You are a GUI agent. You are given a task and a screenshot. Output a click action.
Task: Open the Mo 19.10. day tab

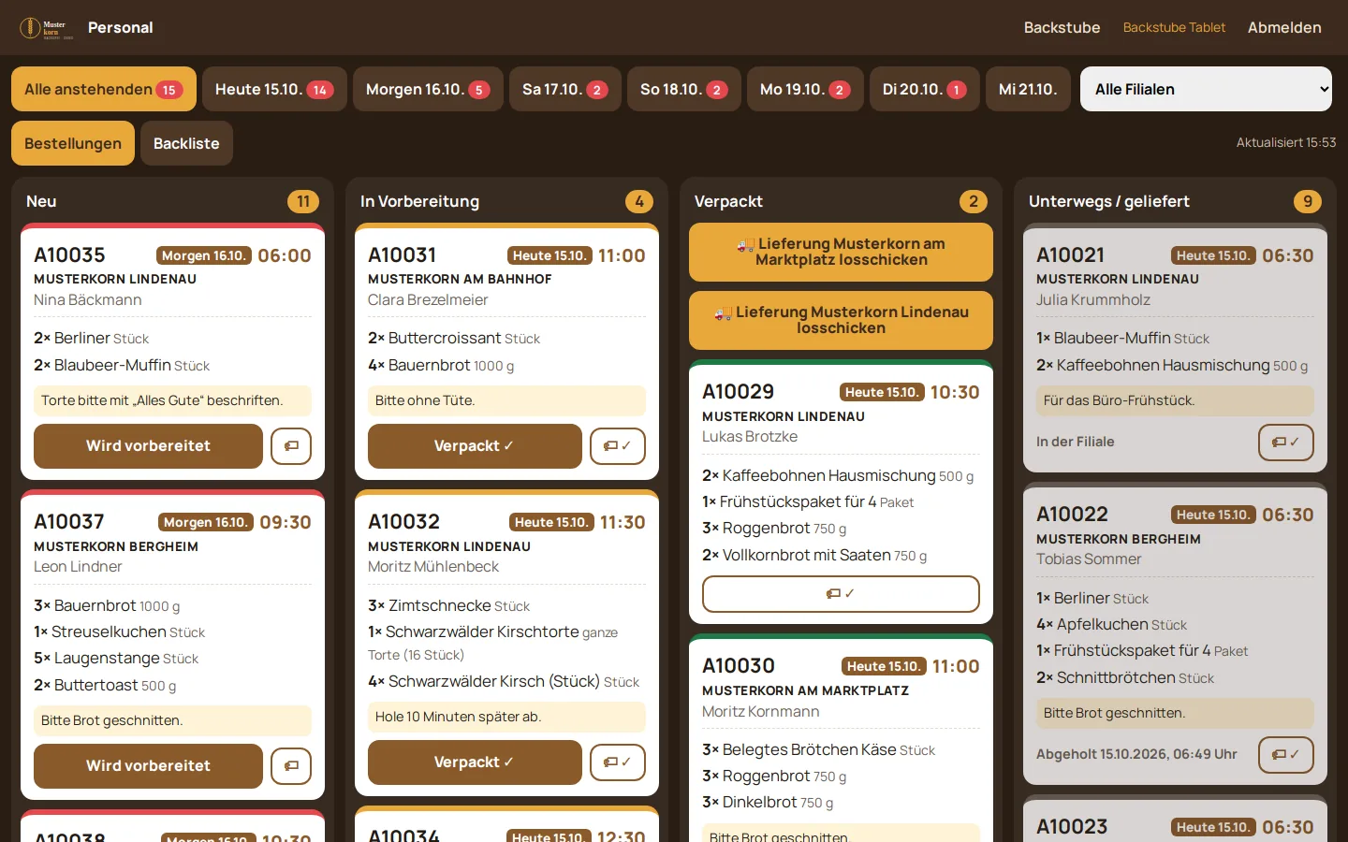point(805,89)
